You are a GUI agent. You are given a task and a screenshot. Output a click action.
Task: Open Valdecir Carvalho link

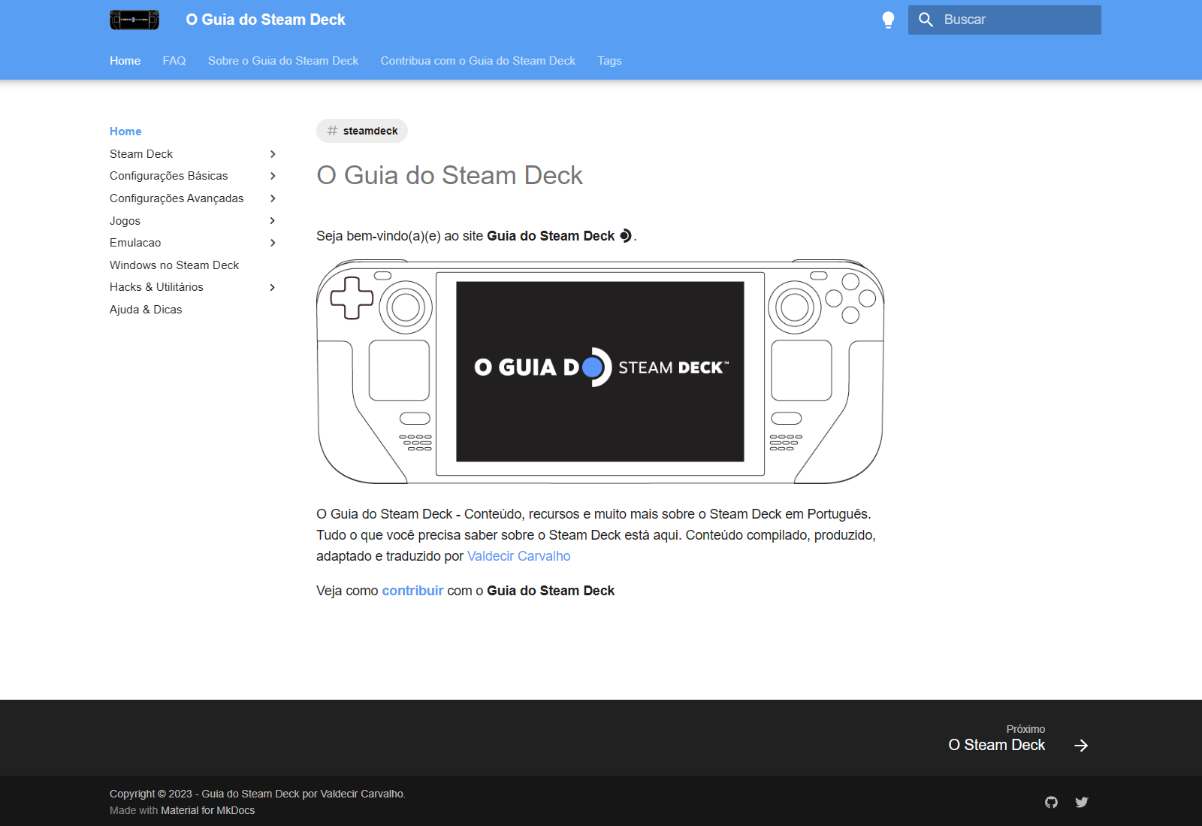(x=518, y=556)
